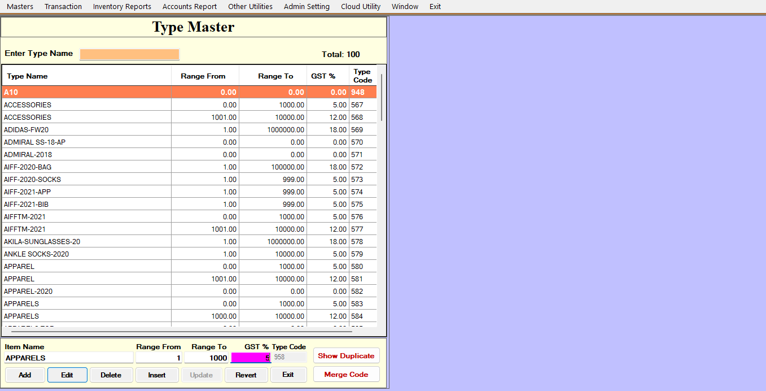This screenshot has height=391, width=766.
Task: Click the Item Name input field
Action: 69,358
